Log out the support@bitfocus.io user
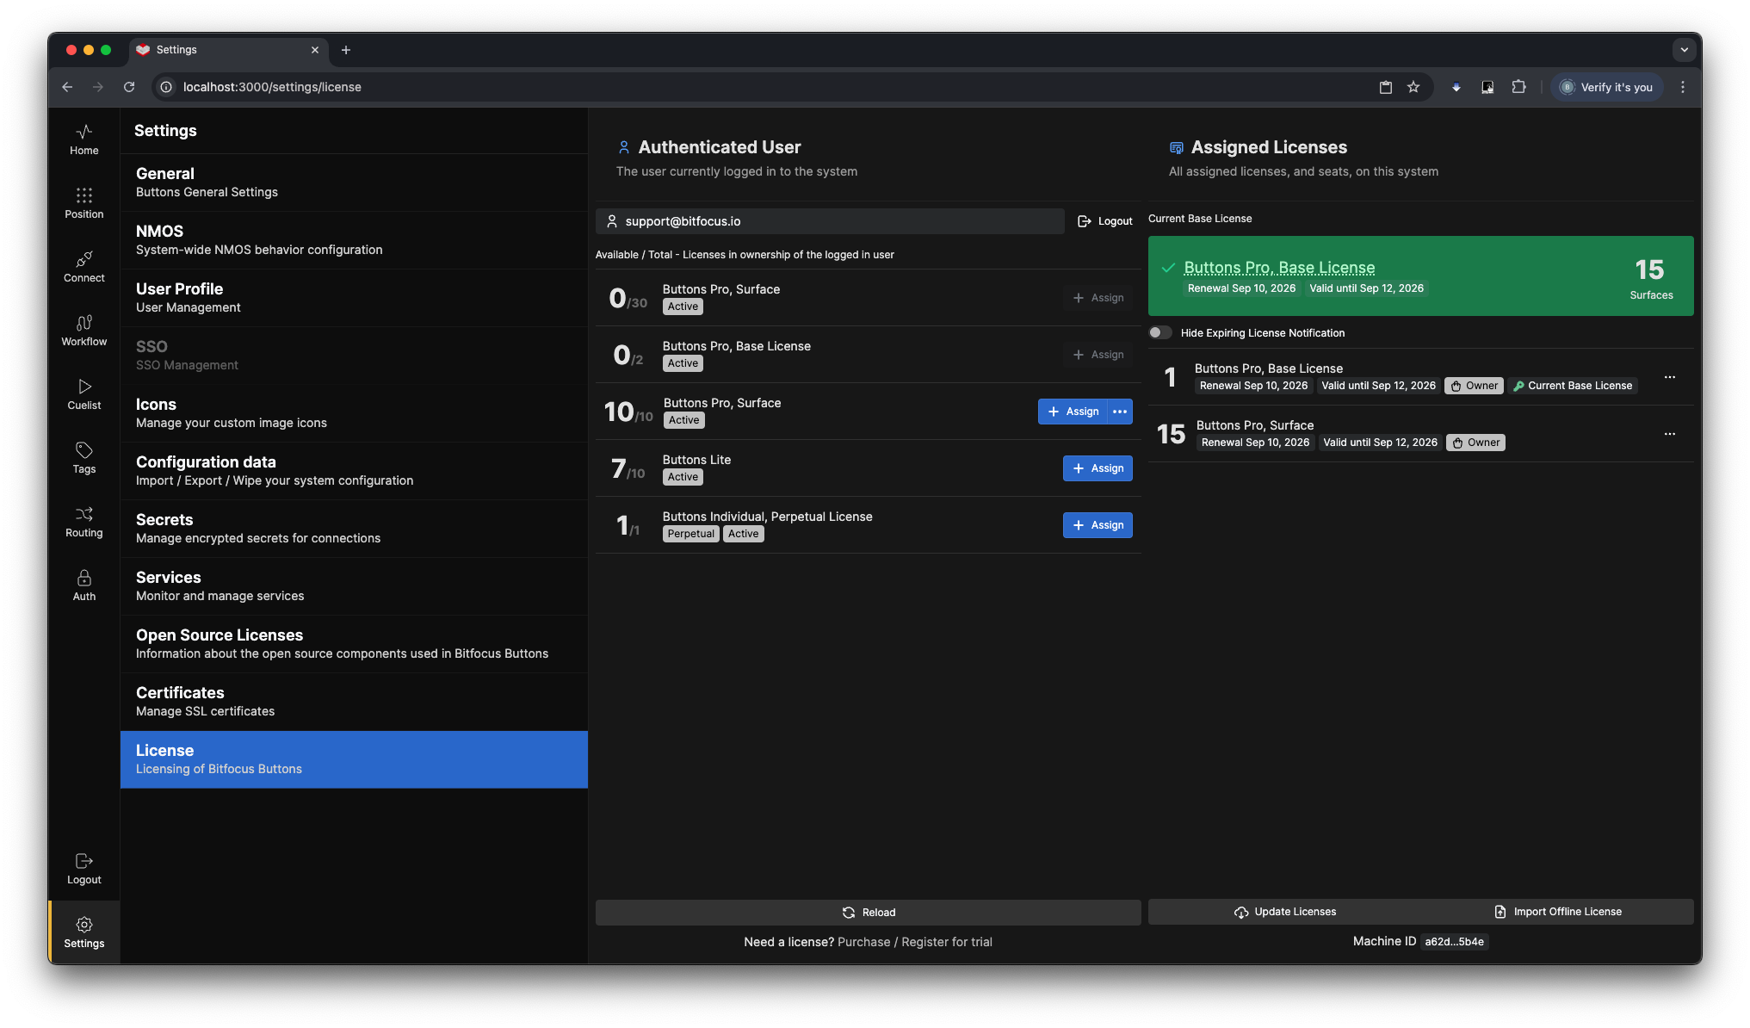Image resolution: width=1750 pixels, height=1028 pixels. [1105, 221]
